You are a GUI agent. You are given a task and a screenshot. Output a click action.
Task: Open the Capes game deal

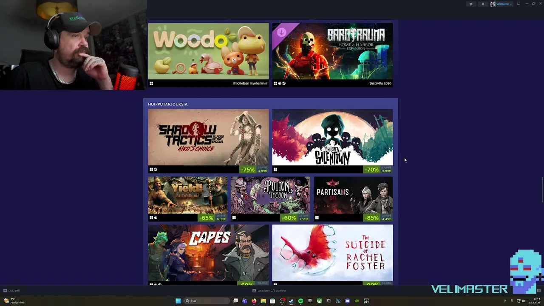coord(208,253)
